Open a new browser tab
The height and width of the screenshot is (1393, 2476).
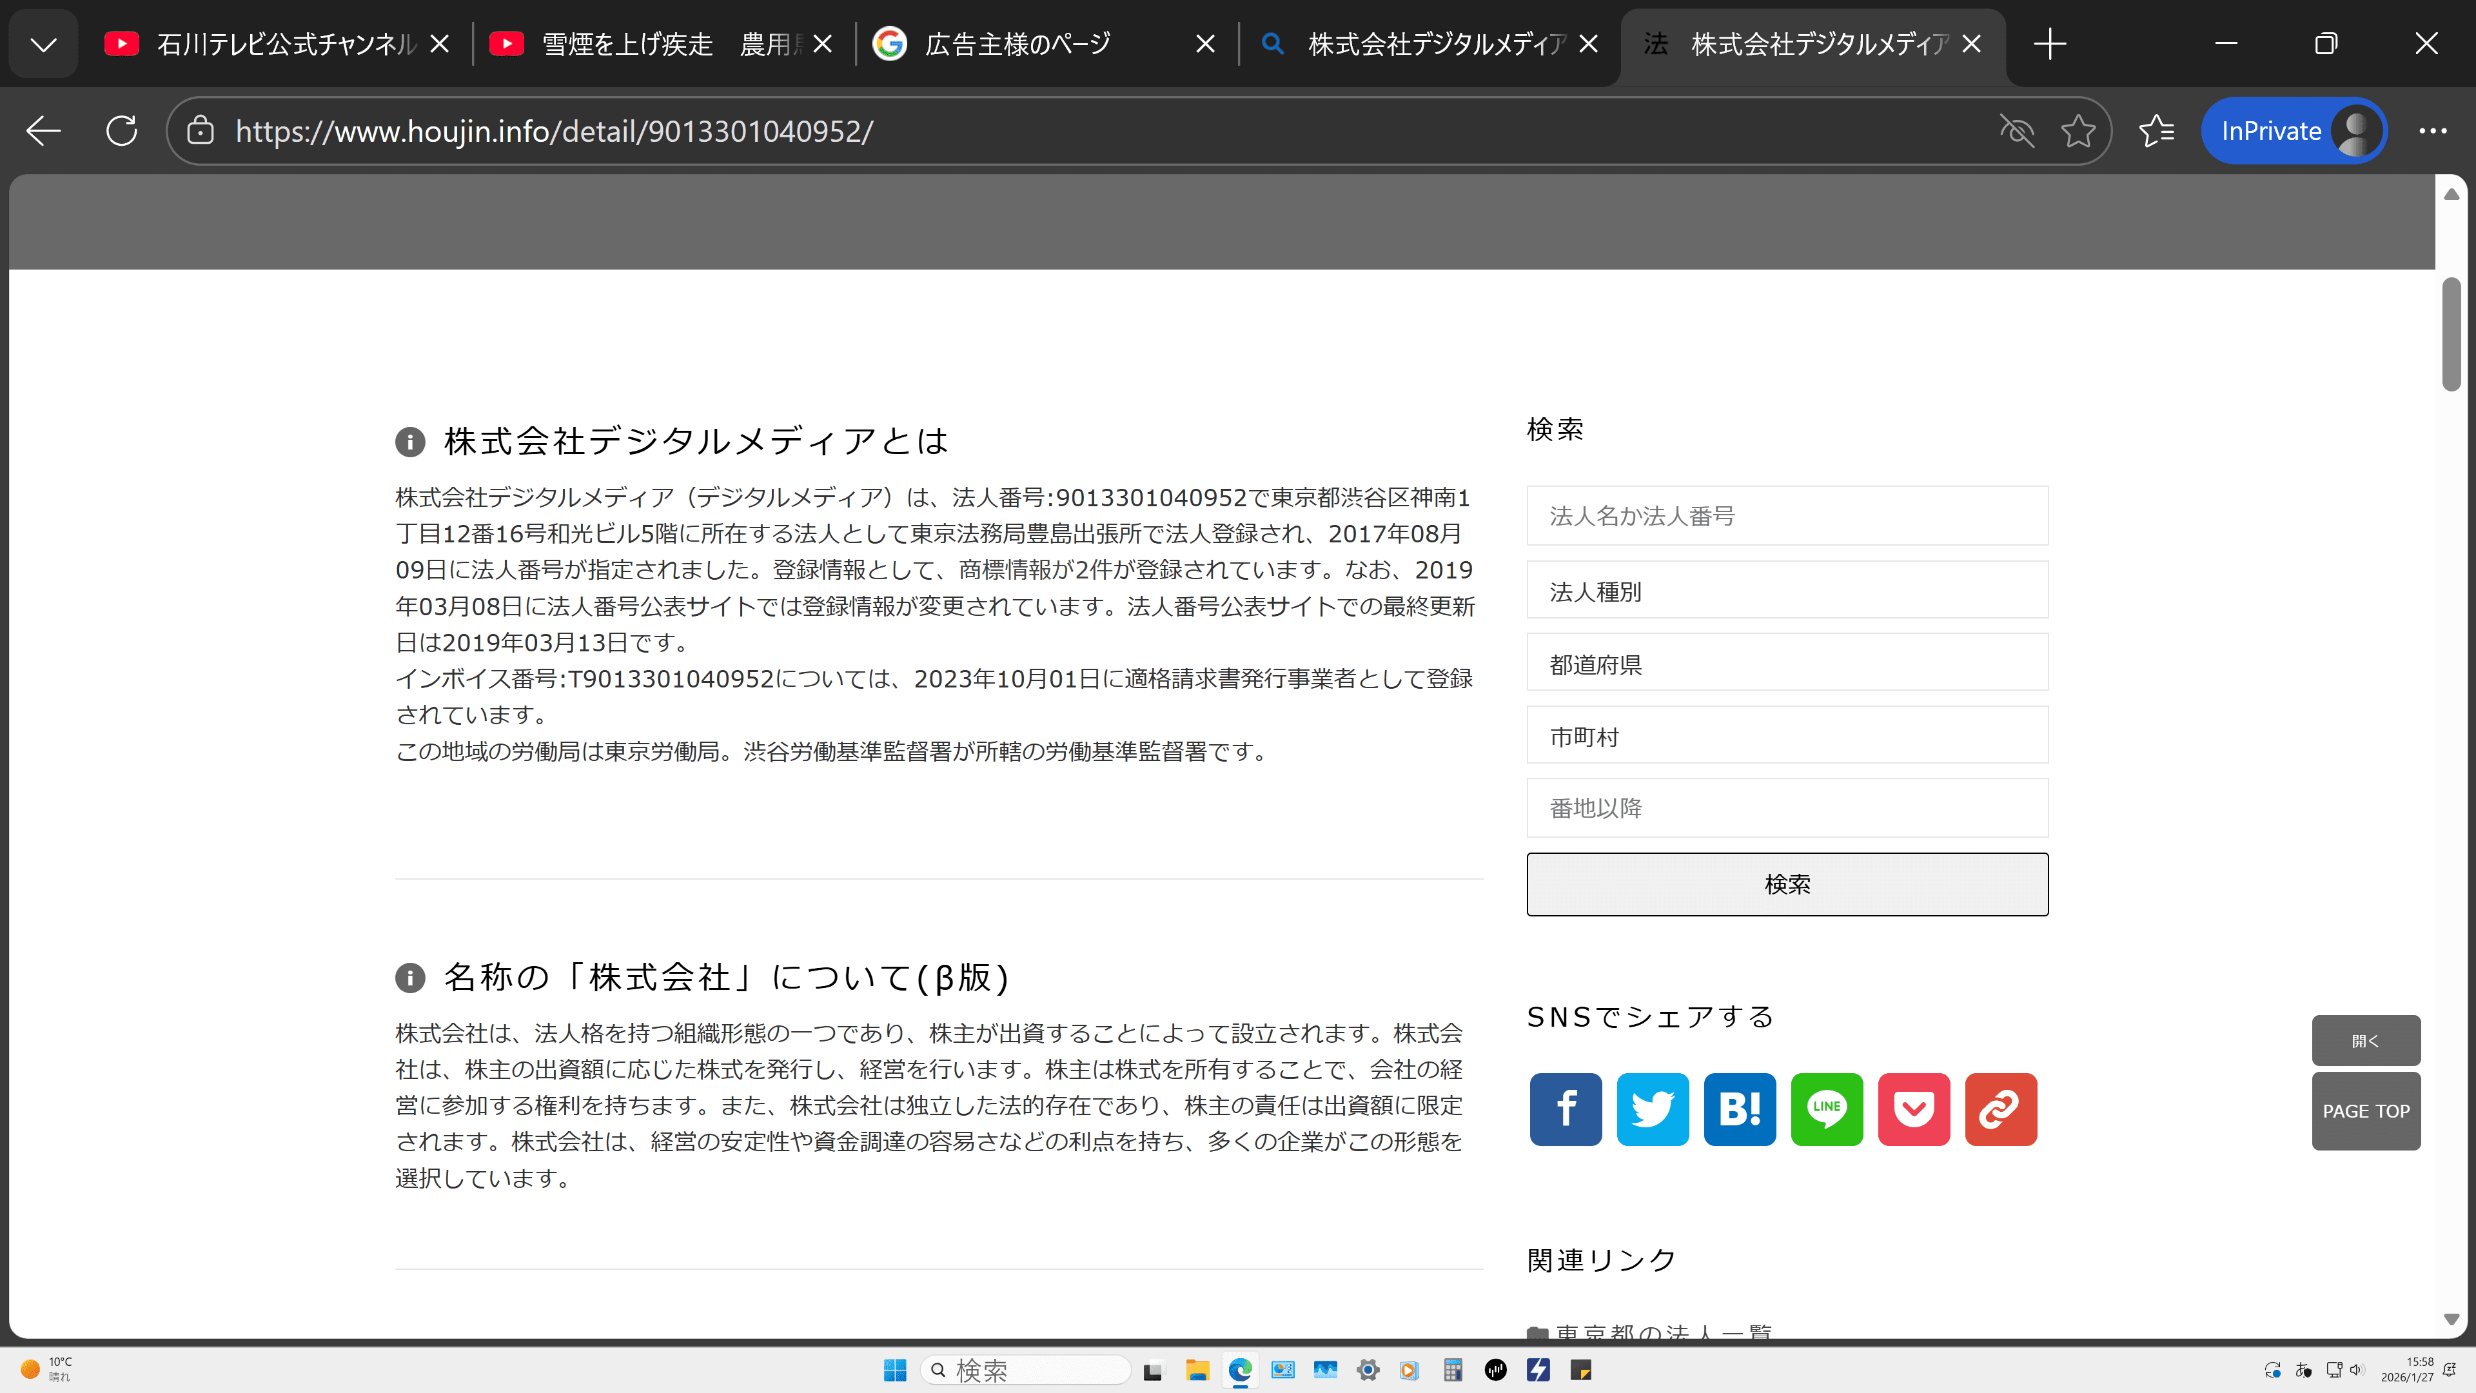pos(2049,44)
